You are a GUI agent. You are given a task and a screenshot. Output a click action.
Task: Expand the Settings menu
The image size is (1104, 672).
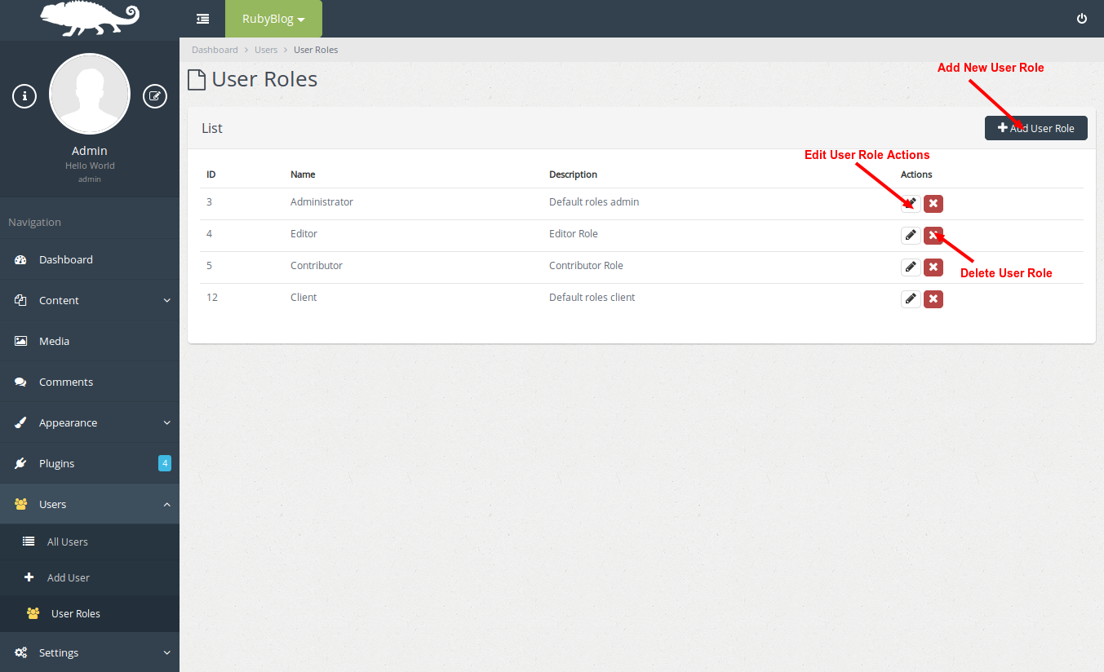(x=90, y=652)
